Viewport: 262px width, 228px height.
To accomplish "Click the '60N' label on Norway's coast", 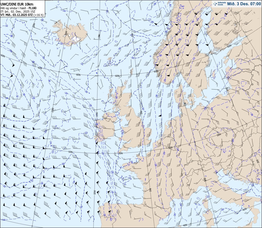I will (x=156, y=71).
